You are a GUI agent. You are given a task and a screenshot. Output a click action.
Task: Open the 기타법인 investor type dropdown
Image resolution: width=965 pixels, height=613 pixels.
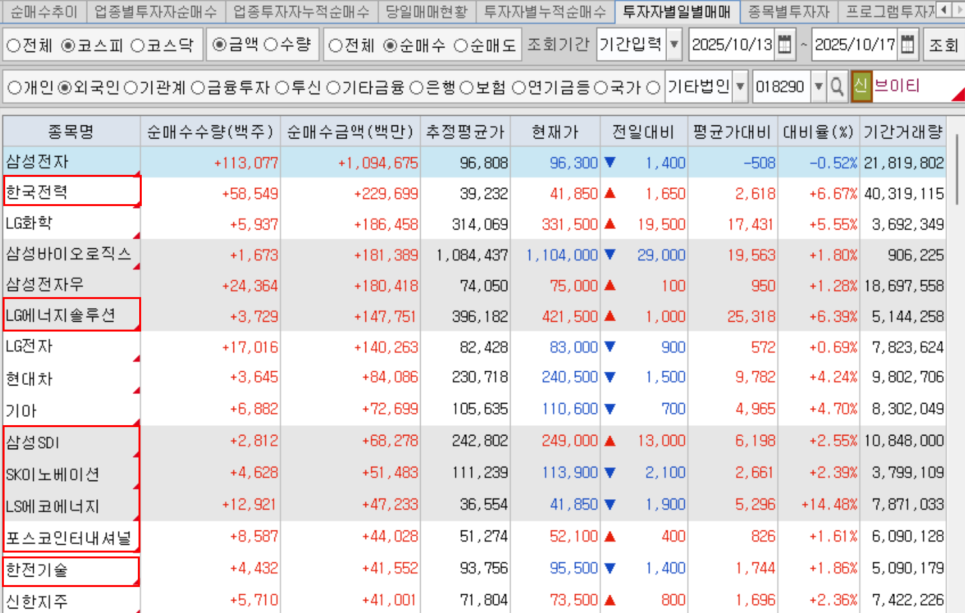[739, 86]
